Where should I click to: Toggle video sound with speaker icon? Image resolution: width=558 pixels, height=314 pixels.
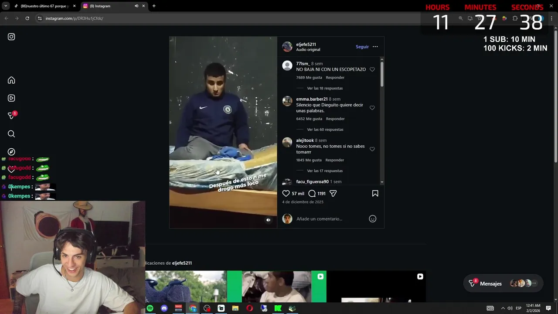pyautogui.click(x=269, y=220)
